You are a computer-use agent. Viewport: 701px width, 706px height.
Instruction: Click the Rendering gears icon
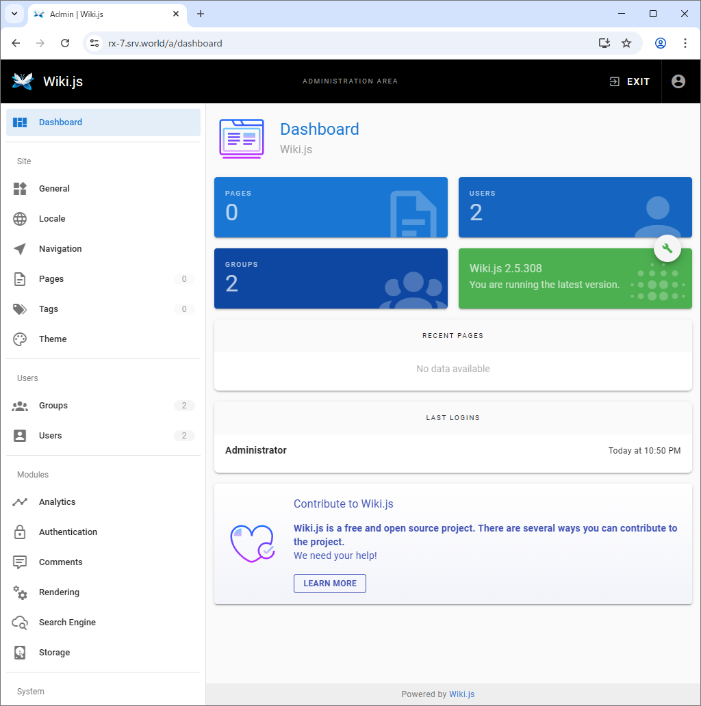point(20,592)
